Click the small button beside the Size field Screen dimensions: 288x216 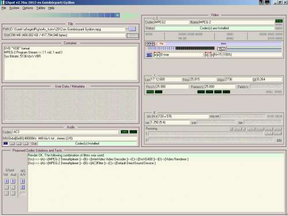132,36
